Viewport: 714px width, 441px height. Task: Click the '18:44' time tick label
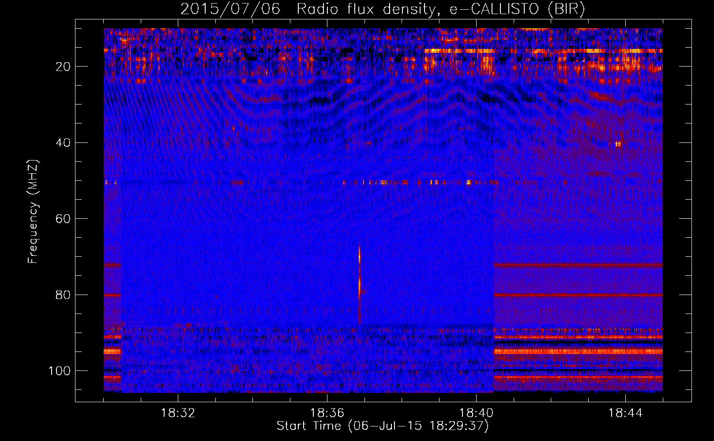coord(625,413)
